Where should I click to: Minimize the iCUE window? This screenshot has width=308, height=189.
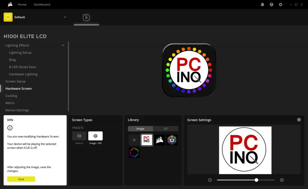(291, 5)
